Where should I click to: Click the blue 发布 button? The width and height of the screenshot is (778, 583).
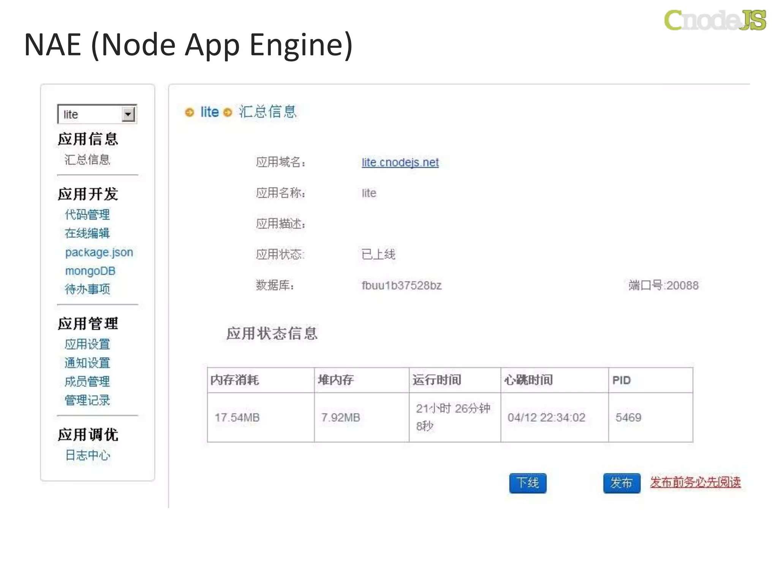[x=621, y=483]
